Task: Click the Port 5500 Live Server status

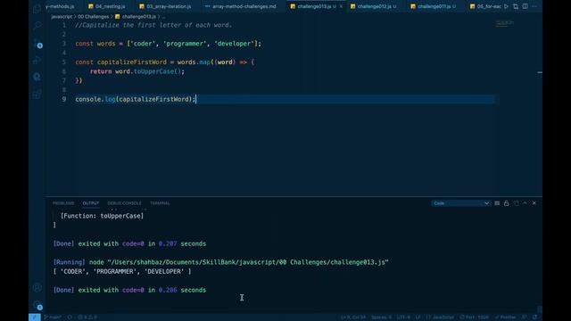Action: click(x=474, y=317)
